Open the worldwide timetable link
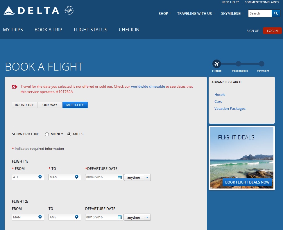The image size is (283, 230). [x=148, y=87]
